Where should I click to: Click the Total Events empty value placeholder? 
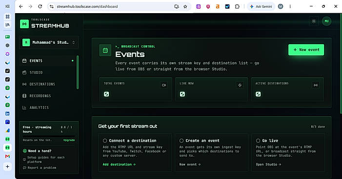[106, 94]
